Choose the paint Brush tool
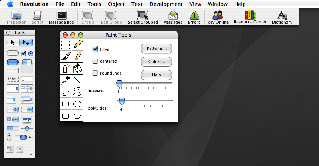The image size is (319, 166). (x=66, y=56)
